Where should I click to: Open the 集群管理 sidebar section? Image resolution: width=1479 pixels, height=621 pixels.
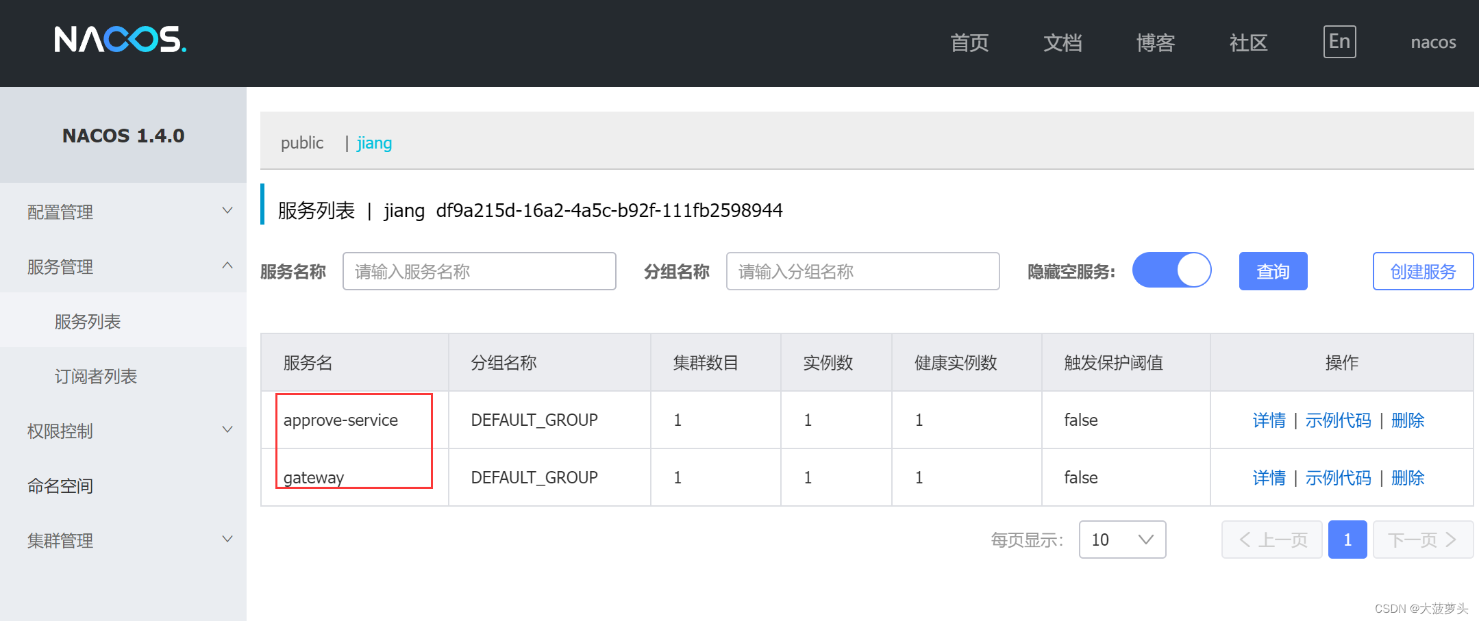point(123,540)
